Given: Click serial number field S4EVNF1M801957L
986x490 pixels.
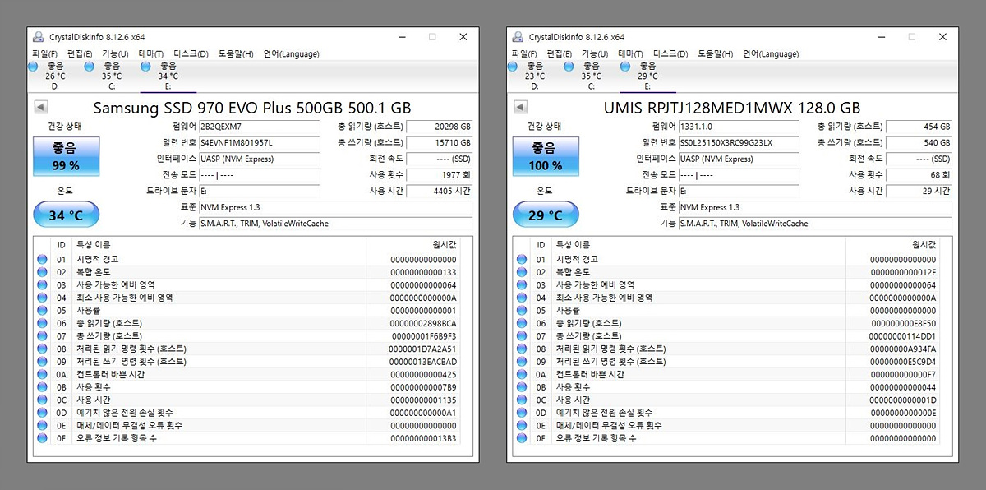Looking at the screenshot, I should [259, 143].
